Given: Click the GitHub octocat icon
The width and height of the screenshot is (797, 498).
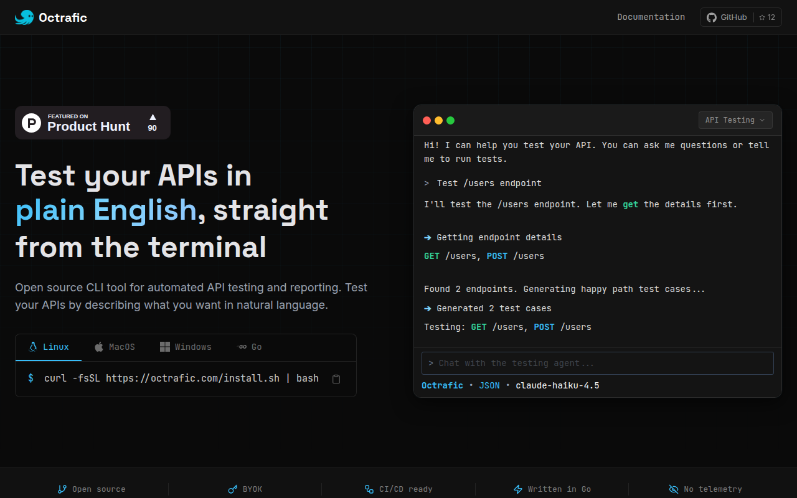Looking at the screenshot, I should click(712, 17).
